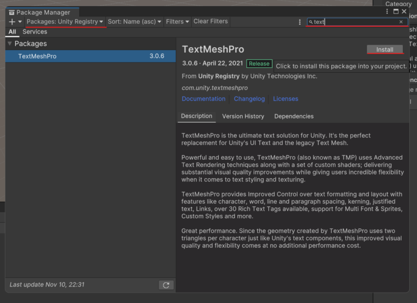The image size is (417, 303).
Task: Open the Sort: Name (asc) dropdown
Action: point(135,22)
